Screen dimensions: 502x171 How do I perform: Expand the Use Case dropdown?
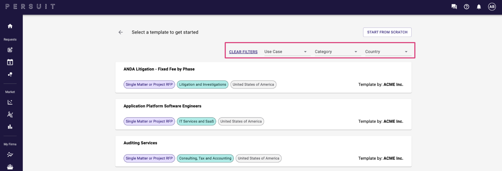287,52
